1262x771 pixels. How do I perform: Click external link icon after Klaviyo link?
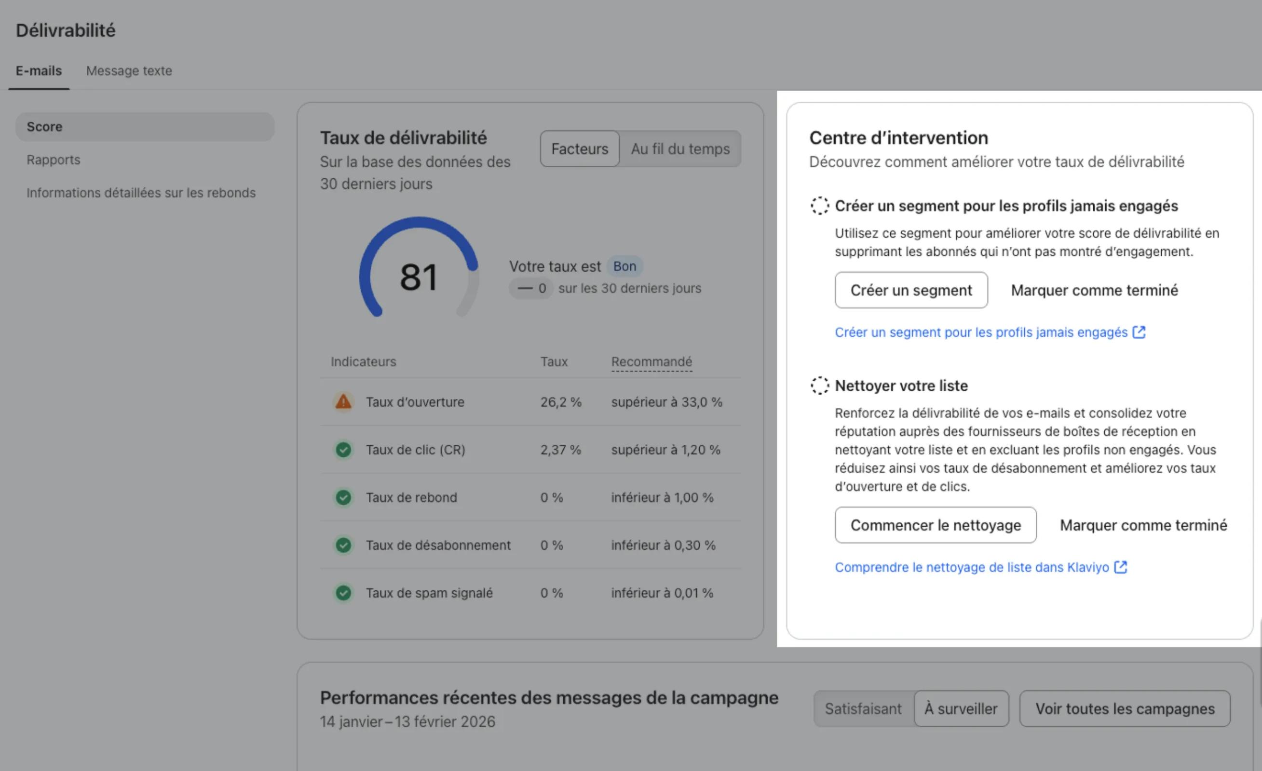pos(1121,567)
